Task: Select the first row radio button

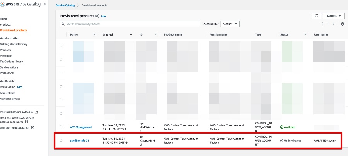Action: pyautogui.click(x=61, y=46)
